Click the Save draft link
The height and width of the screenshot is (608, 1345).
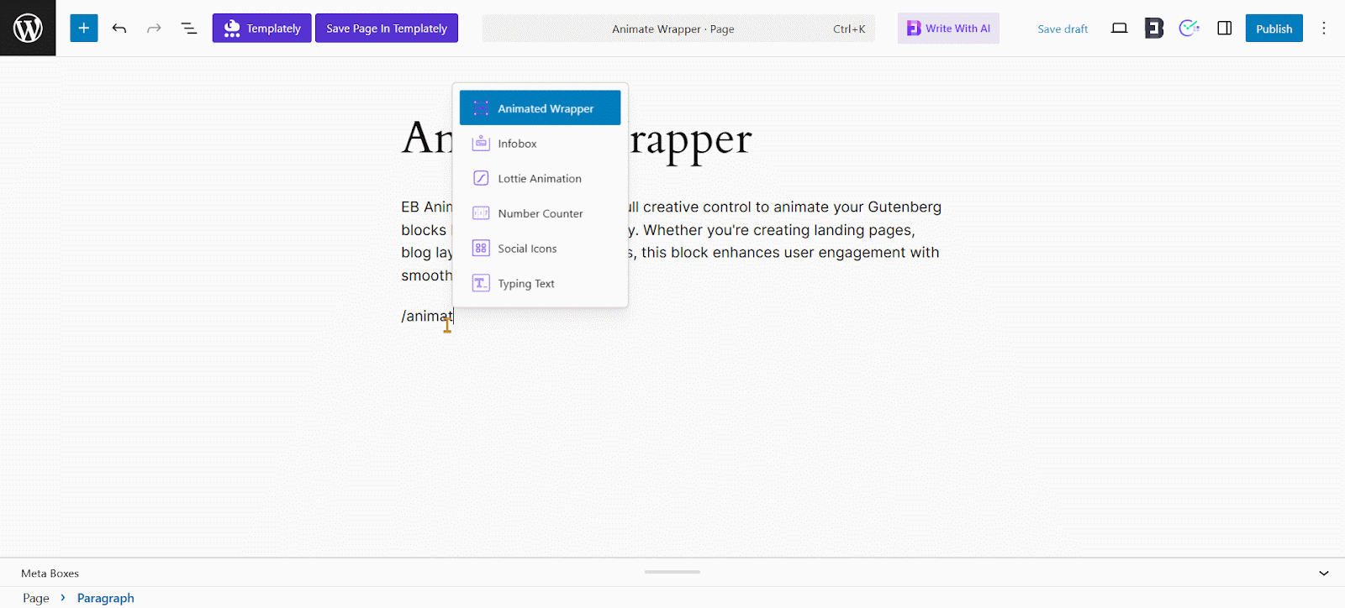coord(1063,29)
